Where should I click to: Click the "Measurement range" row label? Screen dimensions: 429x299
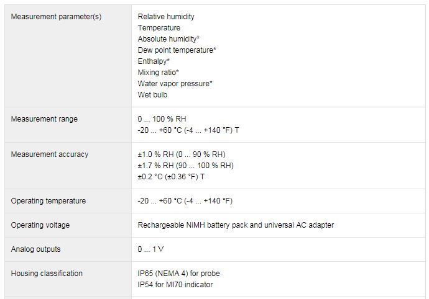pyautogui.click(x=44, y=119)
